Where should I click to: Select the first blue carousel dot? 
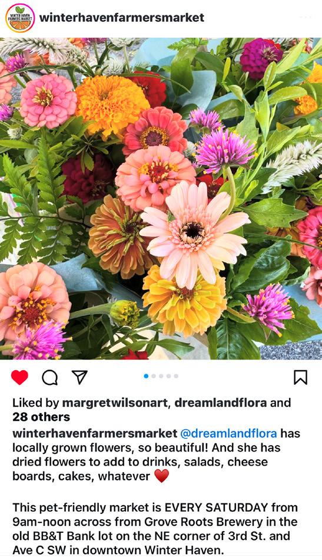coord(146,375)
